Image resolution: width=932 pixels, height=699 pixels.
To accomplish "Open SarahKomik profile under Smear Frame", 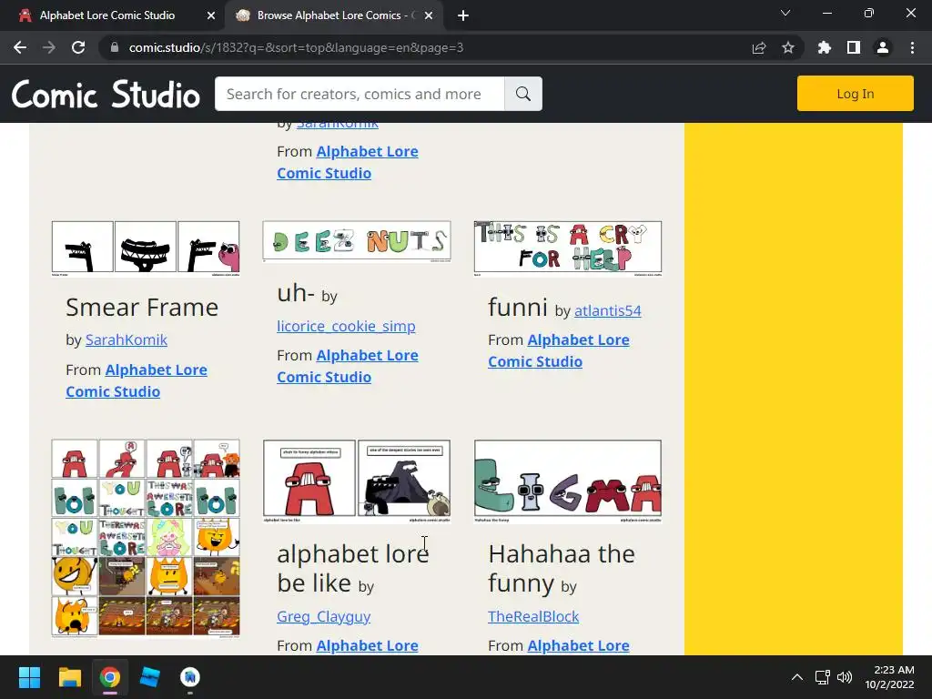I will (x=126, y=340).
